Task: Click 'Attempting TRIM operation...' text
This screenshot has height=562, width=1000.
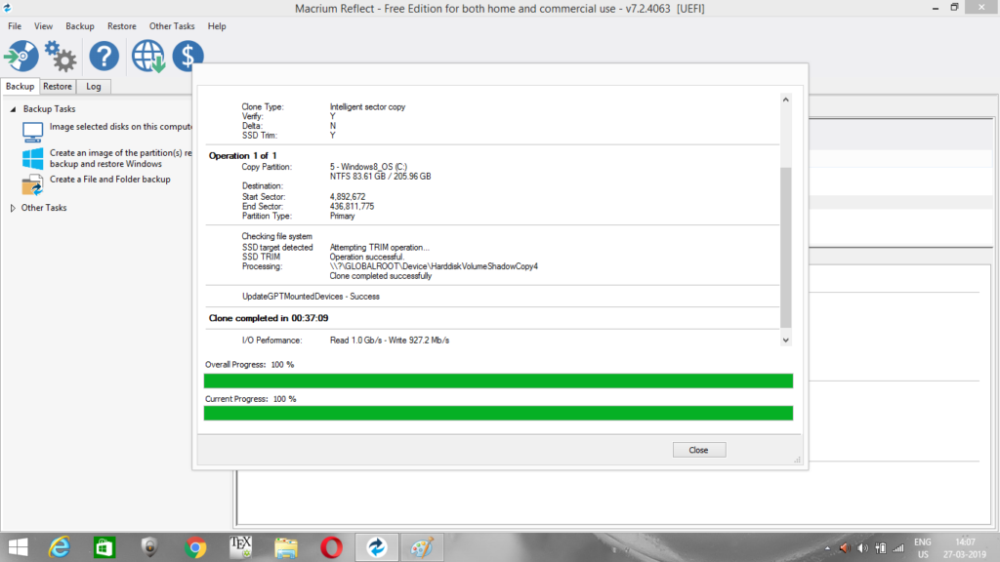Action: (x=380, y=247)
